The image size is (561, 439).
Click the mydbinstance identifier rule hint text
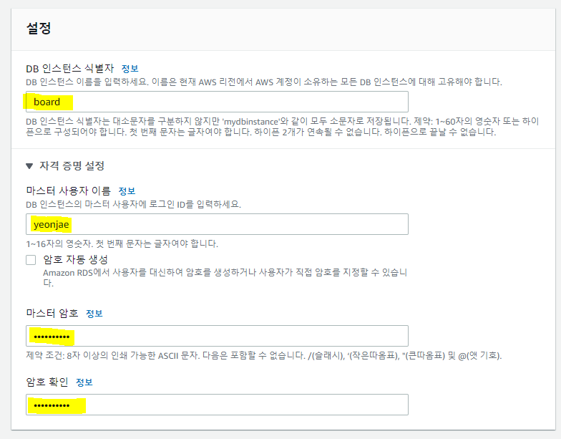tap(282, 126)
